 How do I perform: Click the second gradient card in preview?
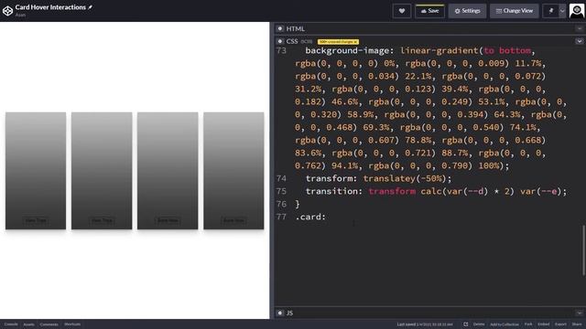tap(102, 171)
